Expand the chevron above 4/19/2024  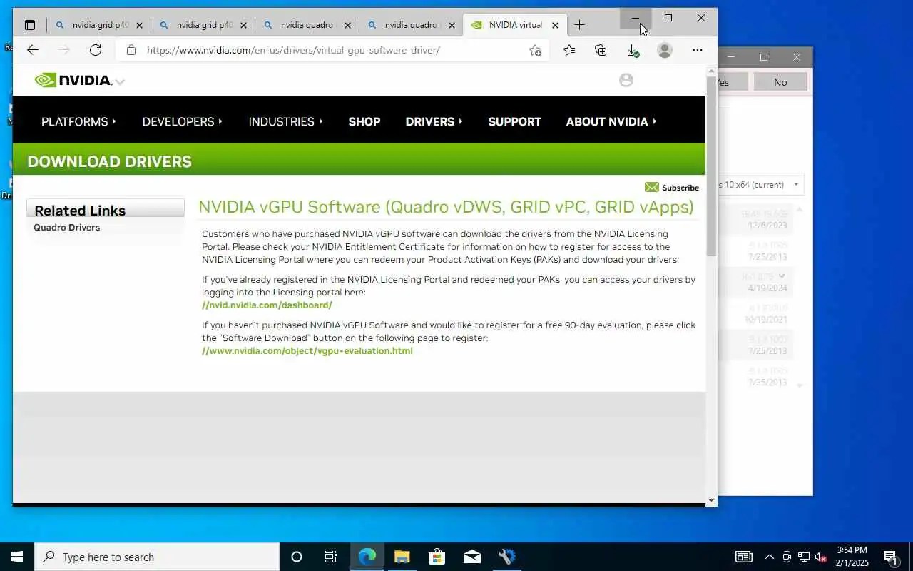(x=782, y=276)
